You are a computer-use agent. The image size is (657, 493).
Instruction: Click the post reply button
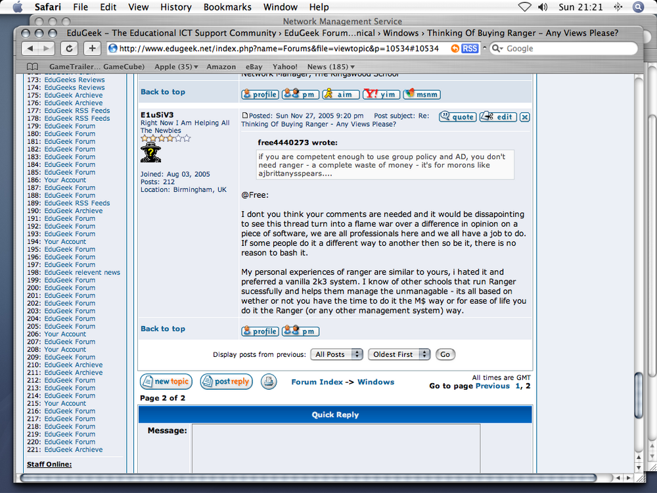226,381
